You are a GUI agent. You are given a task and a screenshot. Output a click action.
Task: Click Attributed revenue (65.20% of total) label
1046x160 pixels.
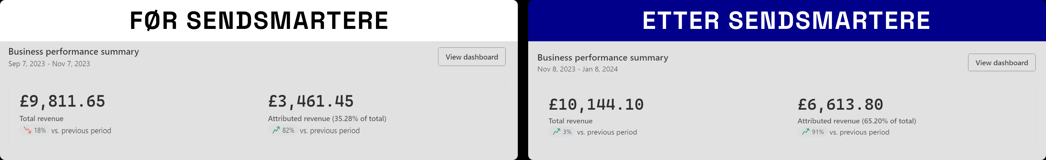pos(857,121)
